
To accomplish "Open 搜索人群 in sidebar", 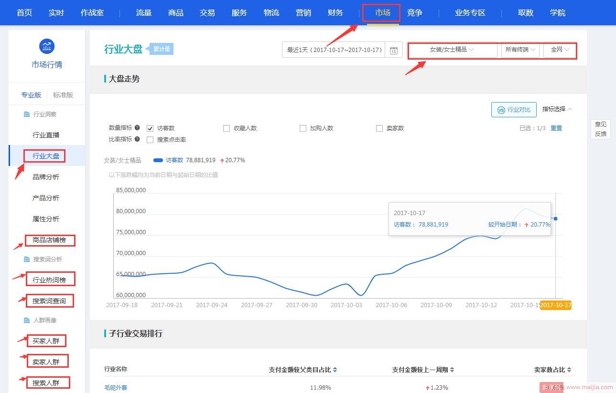I will (46, 383).
